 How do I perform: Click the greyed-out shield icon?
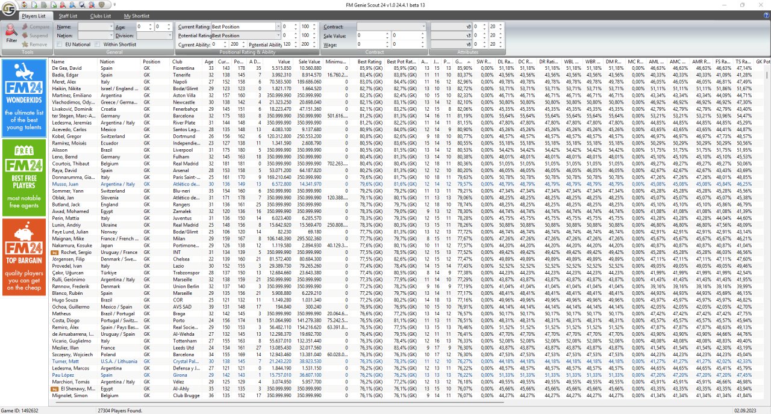pos(101,5)
